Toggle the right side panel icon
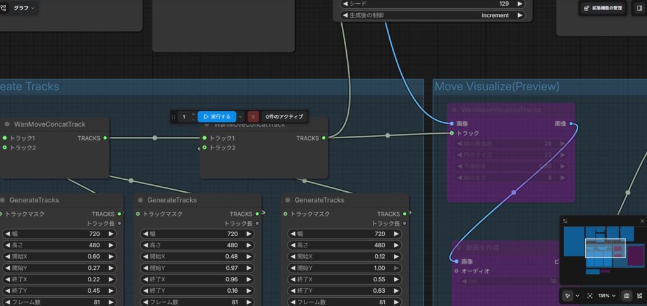The width and height of the screenshot is (647, 306). coord(639,8)
